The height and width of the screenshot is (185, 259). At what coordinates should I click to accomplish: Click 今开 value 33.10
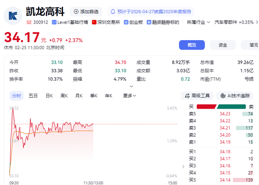pos(57,62)
